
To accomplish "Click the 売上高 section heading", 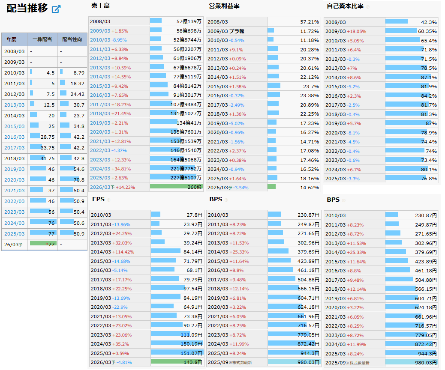I will [101, 6].
